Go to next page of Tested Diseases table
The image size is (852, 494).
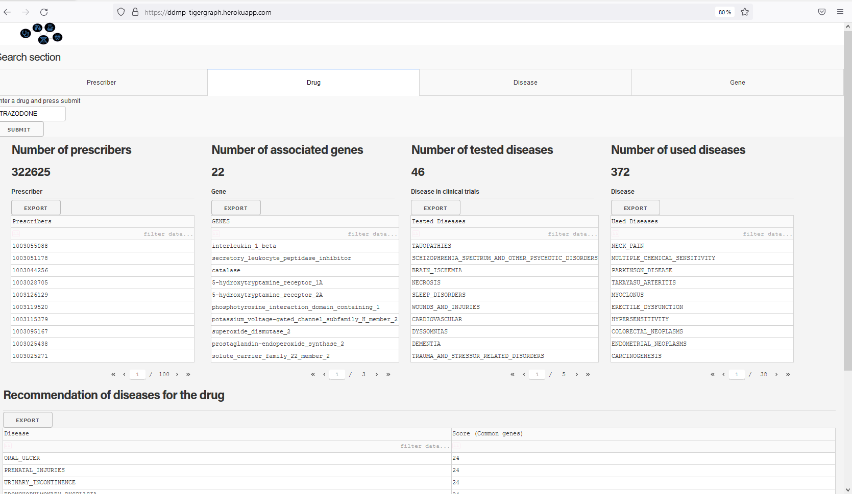click(577, 374)
